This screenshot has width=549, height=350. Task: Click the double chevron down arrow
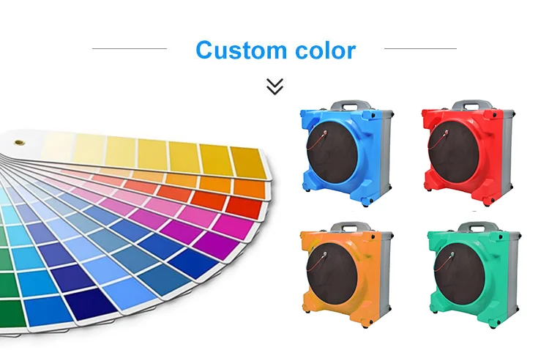click(274, 86)
